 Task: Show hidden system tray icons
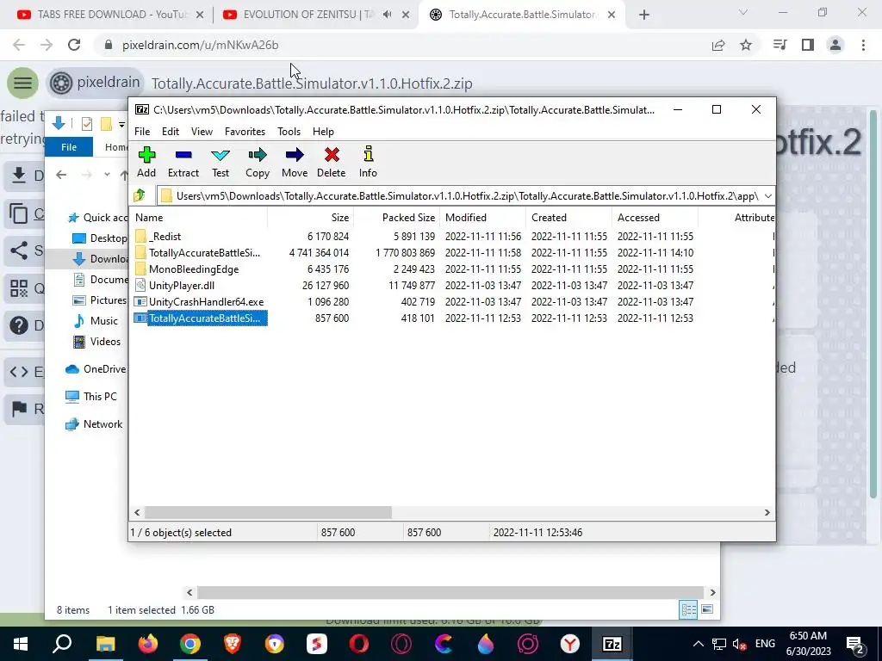pos(698,644)
